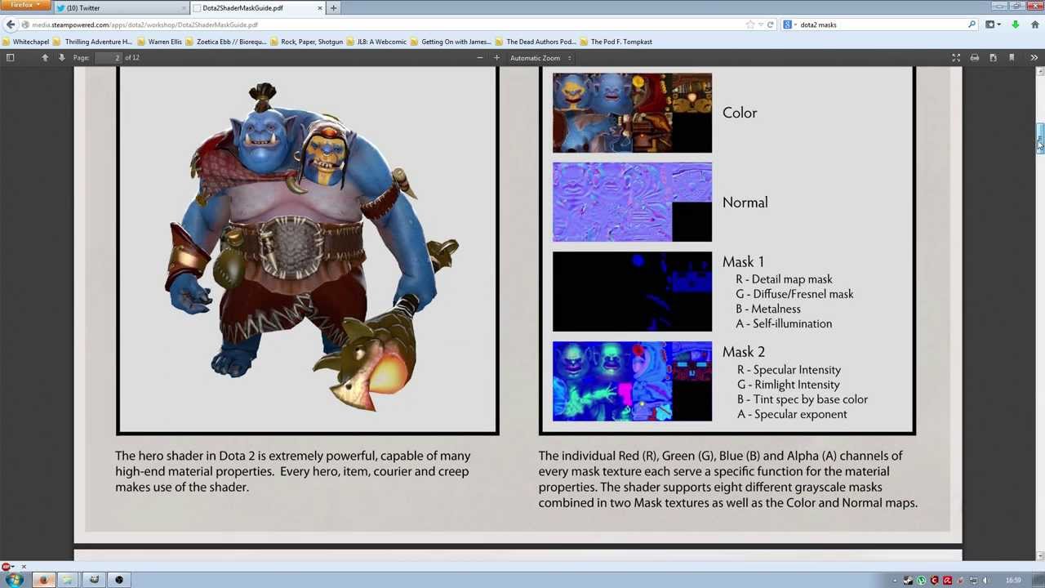Click the 'R - Detail map mask' text line

pos(784,279)
